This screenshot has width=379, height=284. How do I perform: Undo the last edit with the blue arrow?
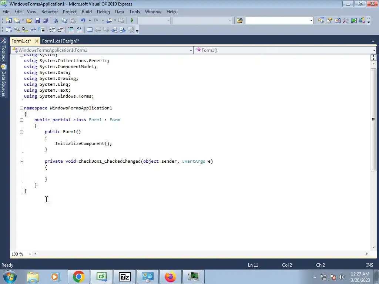click(83, 21)
